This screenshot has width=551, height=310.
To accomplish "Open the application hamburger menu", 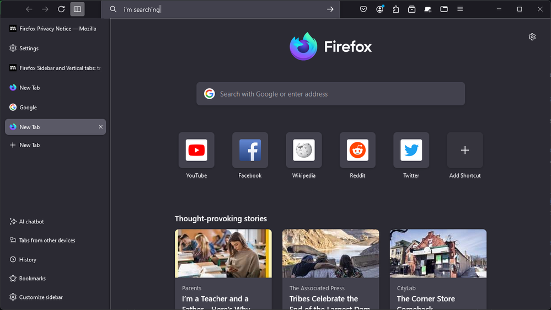I will 460,9.
